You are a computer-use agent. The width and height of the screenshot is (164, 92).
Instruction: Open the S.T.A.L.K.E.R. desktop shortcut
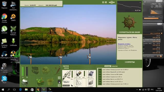(x=13, y=55)
